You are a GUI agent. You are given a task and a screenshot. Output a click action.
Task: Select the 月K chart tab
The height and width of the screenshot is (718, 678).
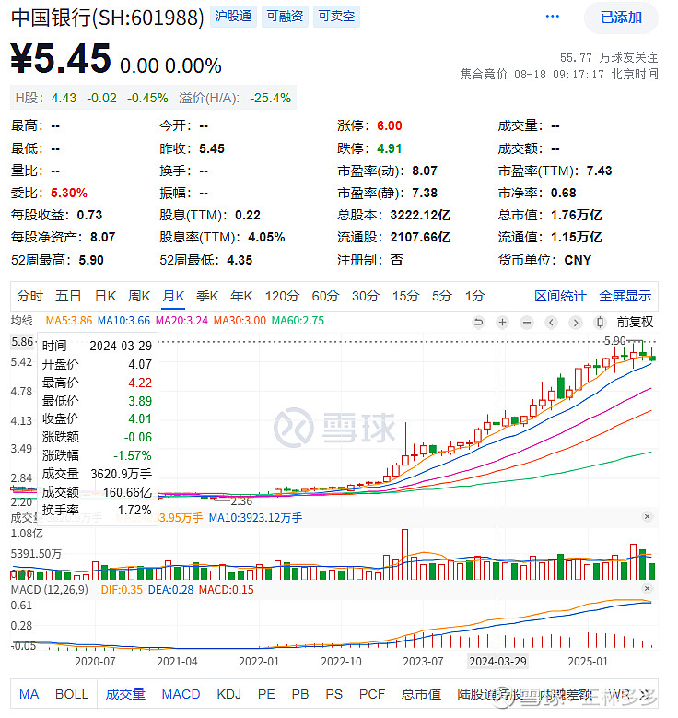point(173,296)
